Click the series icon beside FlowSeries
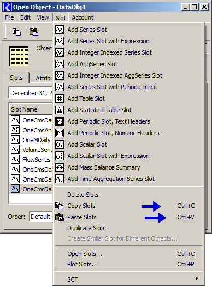212x286 pixels. point(15,160)
